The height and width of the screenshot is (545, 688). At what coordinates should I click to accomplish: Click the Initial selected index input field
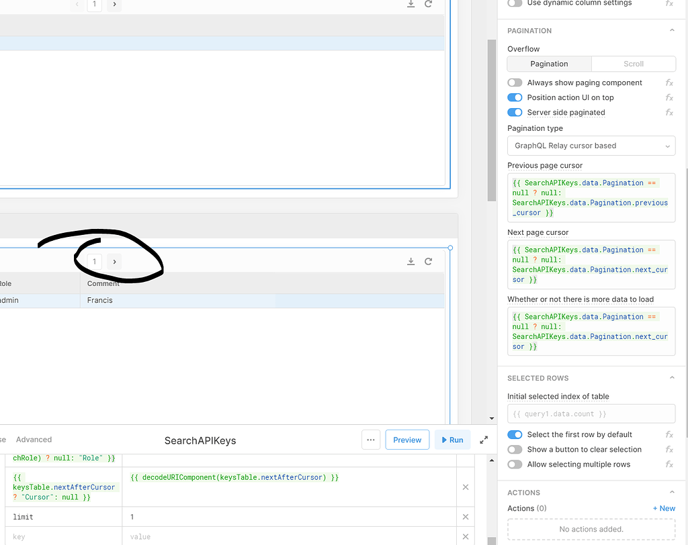591,414
